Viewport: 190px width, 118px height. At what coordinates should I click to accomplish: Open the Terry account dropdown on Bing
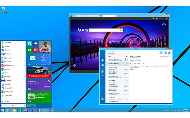coord(162,19)
